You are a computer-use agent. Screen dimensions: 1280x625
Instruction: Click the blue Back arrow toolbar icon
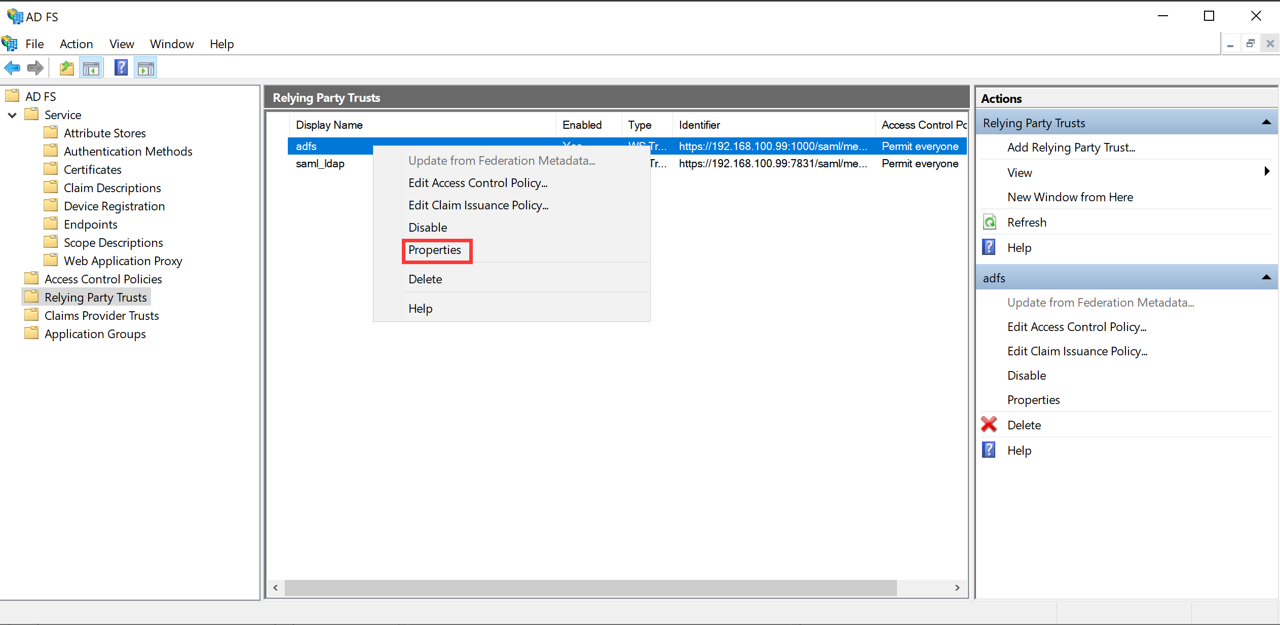12,68
